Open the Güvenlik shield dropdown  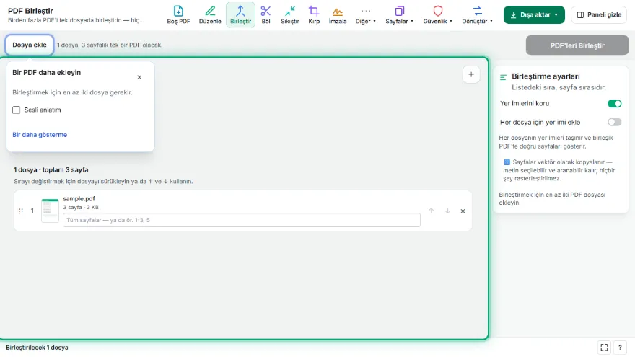tap(438, 15)
